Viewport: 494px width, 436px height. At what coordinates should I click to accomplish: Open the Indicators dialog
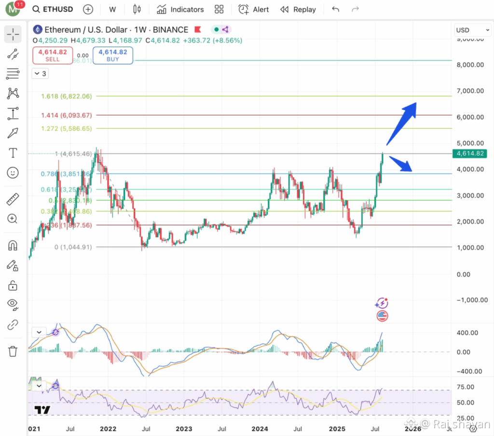[180, 10]
